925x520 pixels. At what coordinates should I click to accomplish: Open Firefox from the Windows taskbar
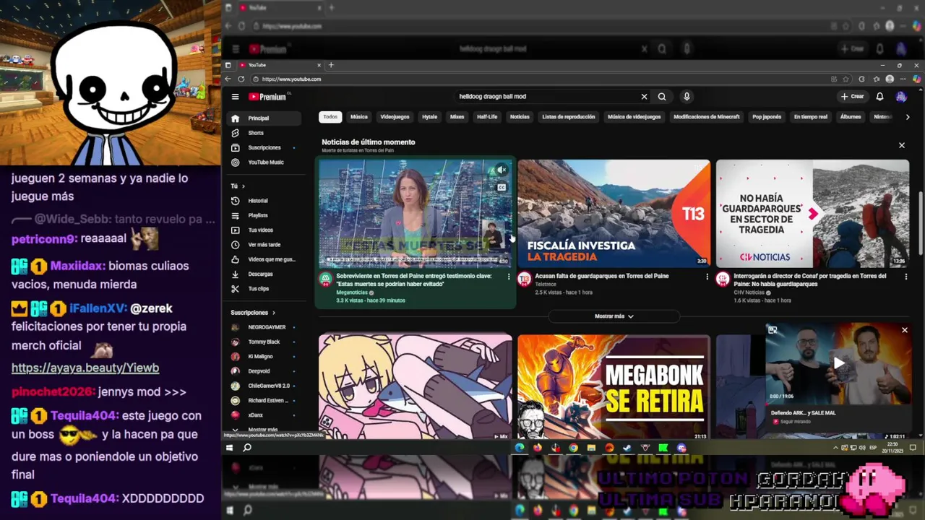[x=537, y=448]
